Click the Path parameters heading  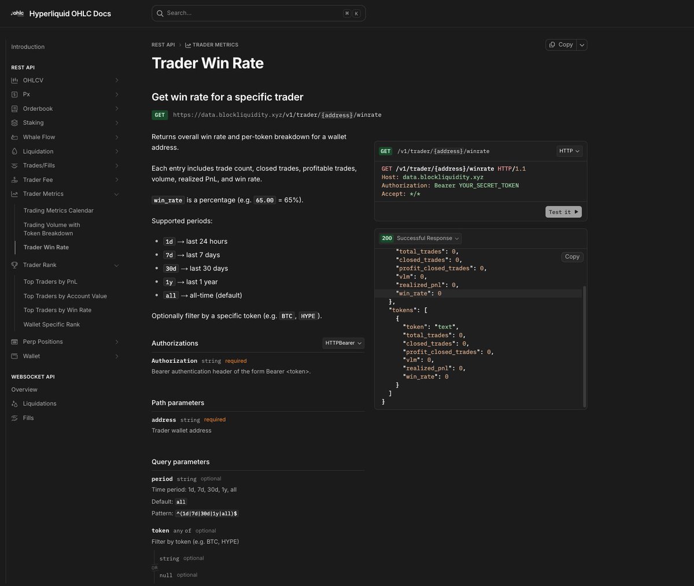(178, 403)
